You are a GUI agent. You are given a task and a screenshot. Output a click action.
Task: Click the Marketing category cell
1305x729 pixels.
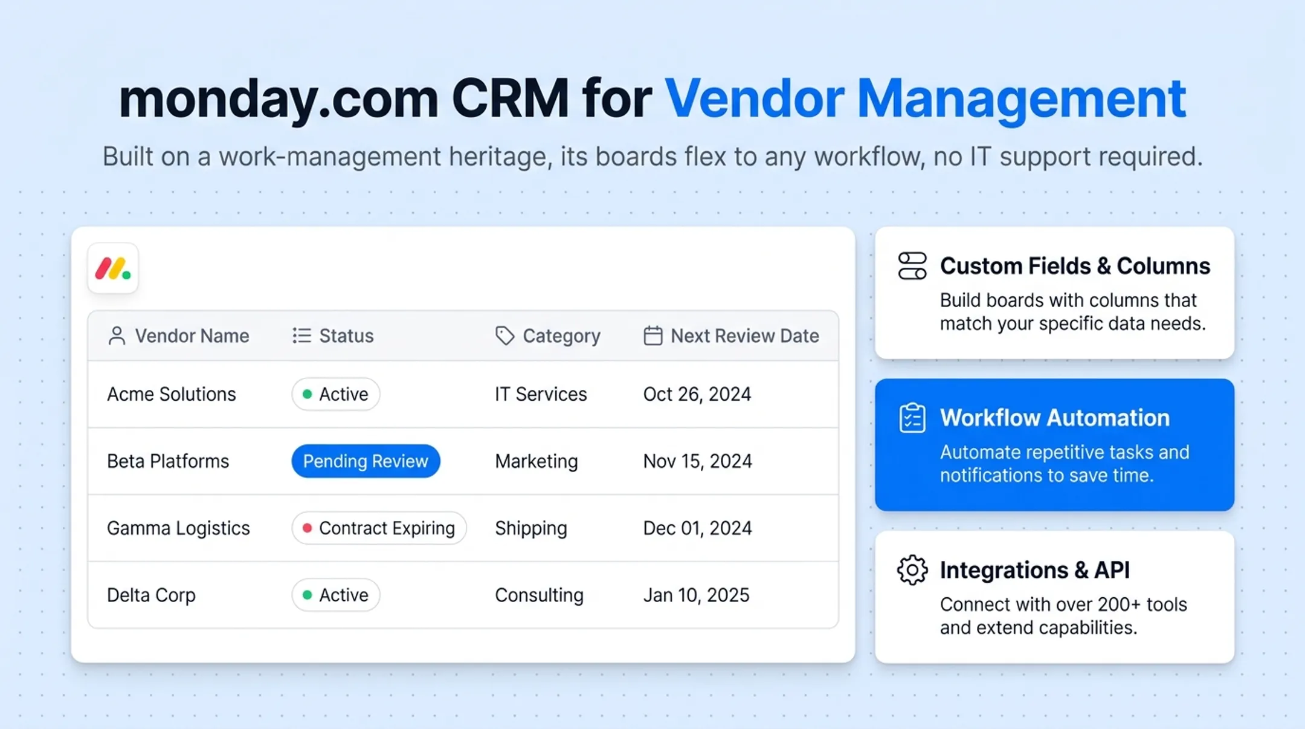[536, 462]
